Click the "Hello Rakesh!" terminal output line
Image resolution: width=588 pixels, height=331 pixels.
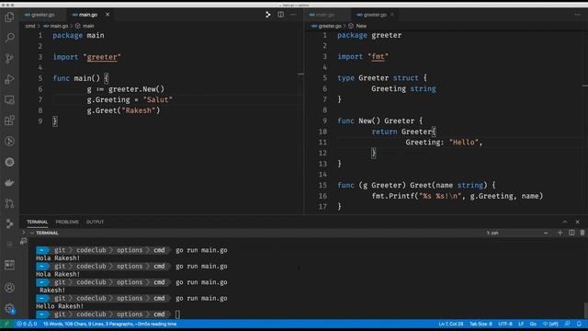[60, 306]
